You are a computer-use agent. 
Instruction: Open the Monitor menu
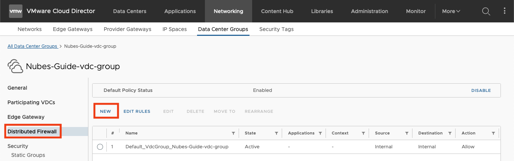[x=416, y=11]
